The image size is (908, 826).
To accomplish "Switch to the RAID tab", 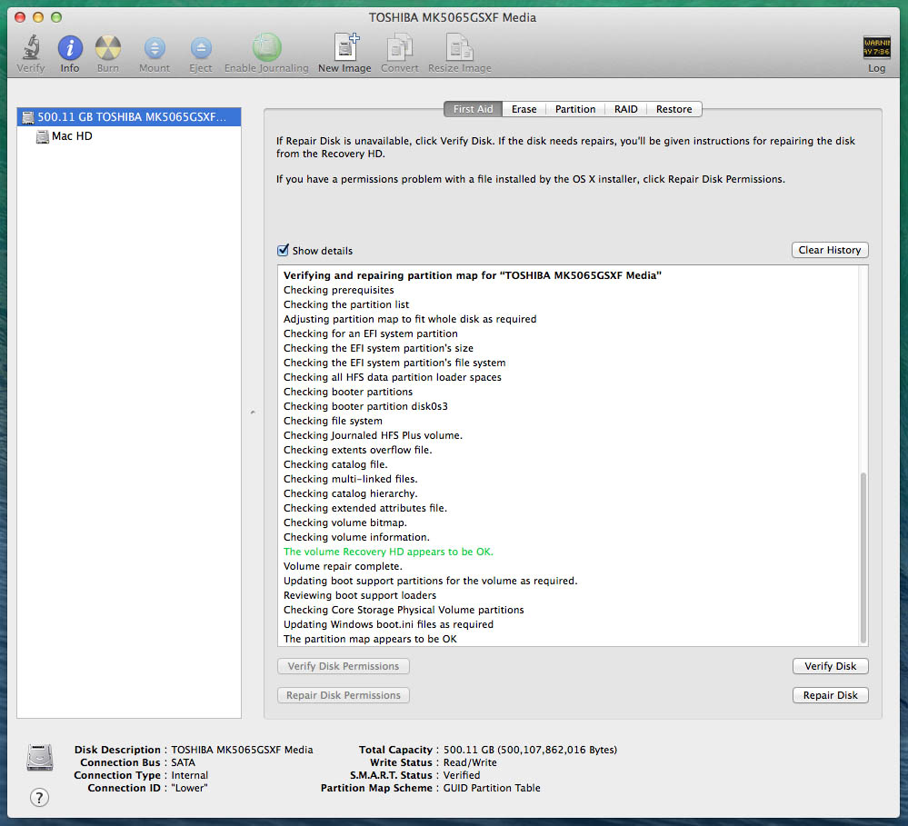I will tap(625, 109).
